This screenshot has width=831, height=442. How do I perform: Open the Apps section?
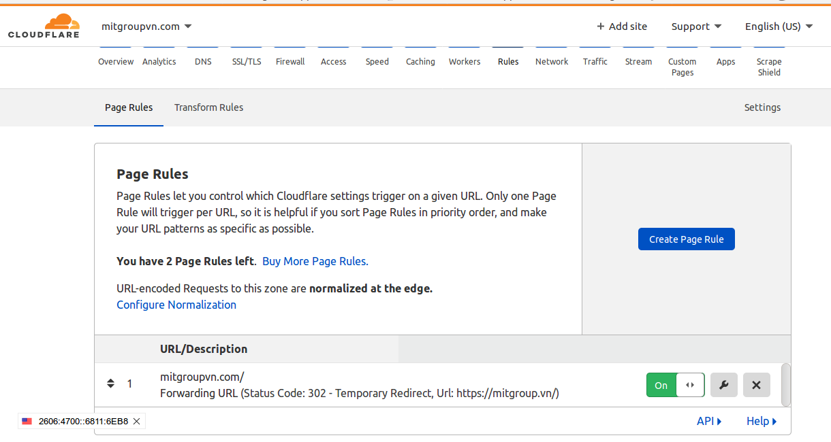(726, 61)
